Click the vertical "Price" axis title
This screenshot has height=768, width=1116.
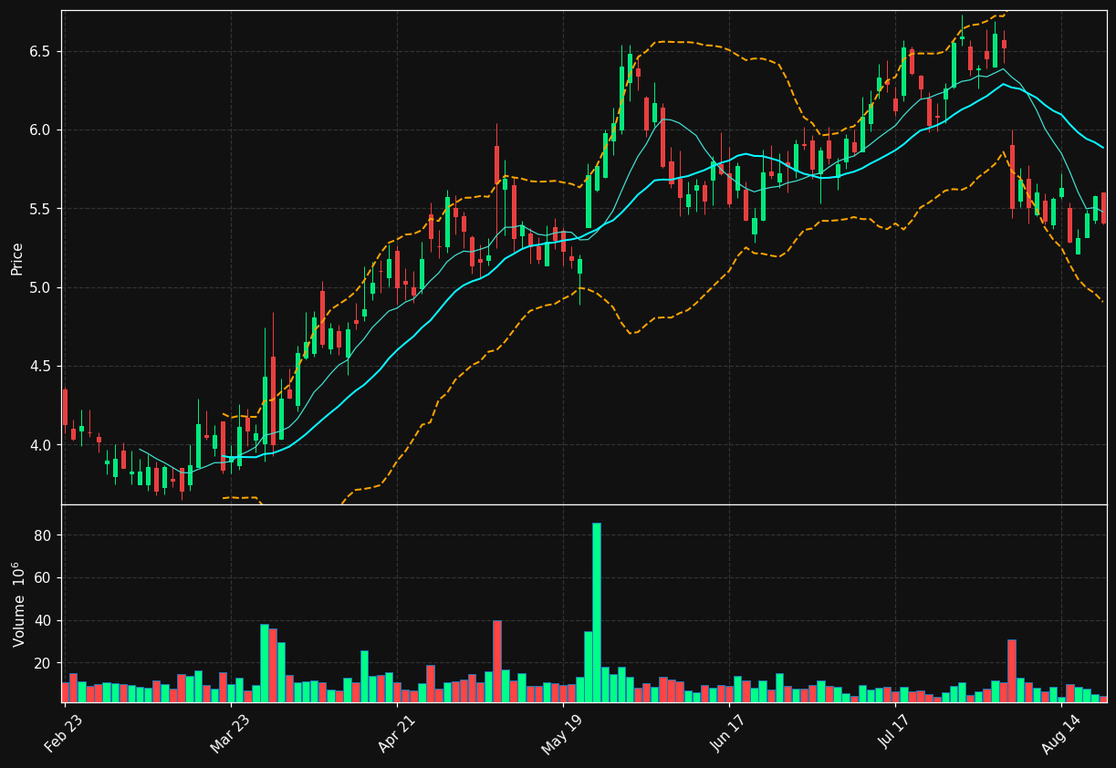[x=17, y=258]
